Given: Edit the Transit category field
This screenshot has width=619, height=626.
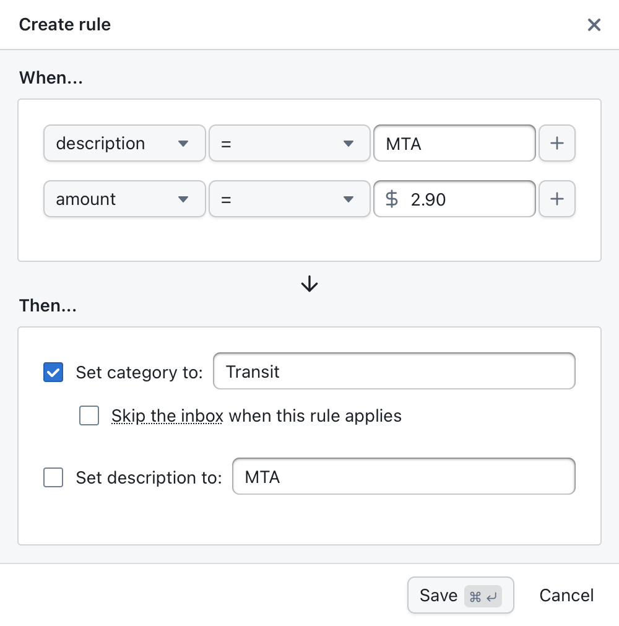Looking at the screenshot, I should click(x=394, y=372).
